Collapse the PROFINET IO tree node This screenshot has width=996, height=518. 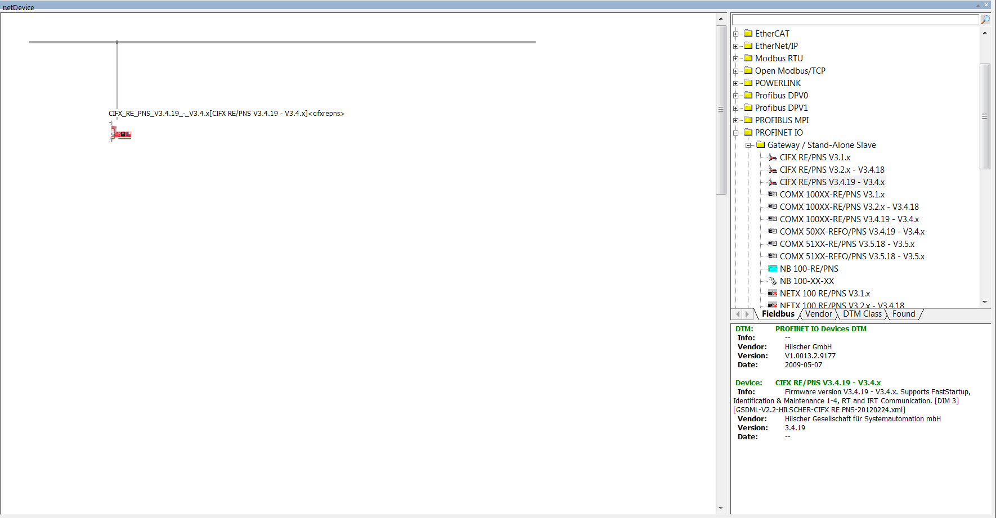point(736,133)
